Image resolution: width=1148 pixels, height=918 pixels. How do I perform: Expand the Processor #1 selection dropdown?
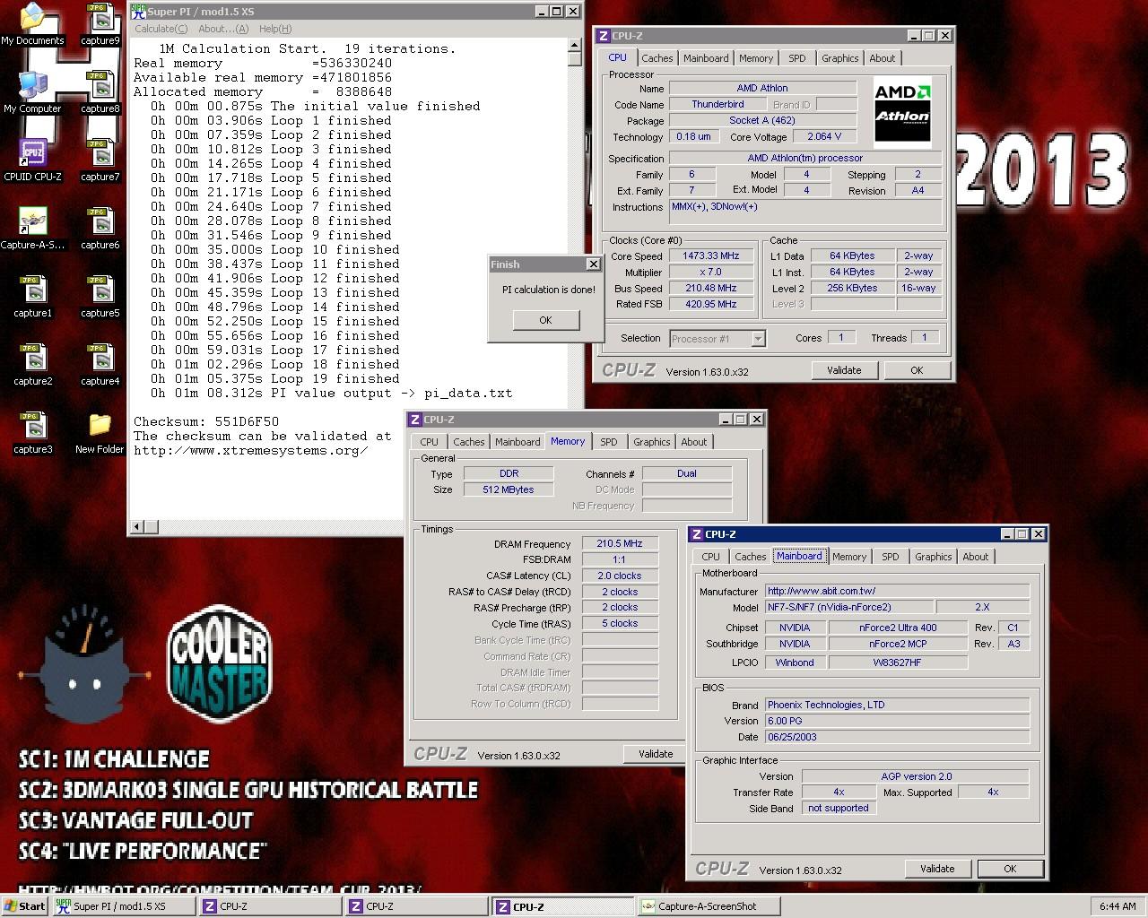pos(758,339)
